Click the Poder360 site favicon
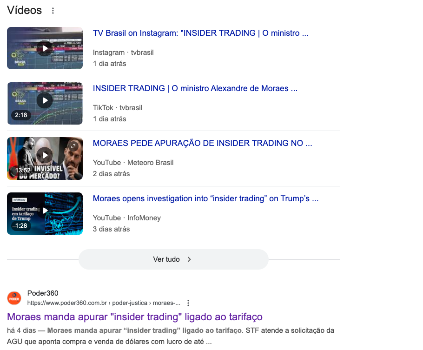This screenshot has height=350, width=423. tap(14, 298)
